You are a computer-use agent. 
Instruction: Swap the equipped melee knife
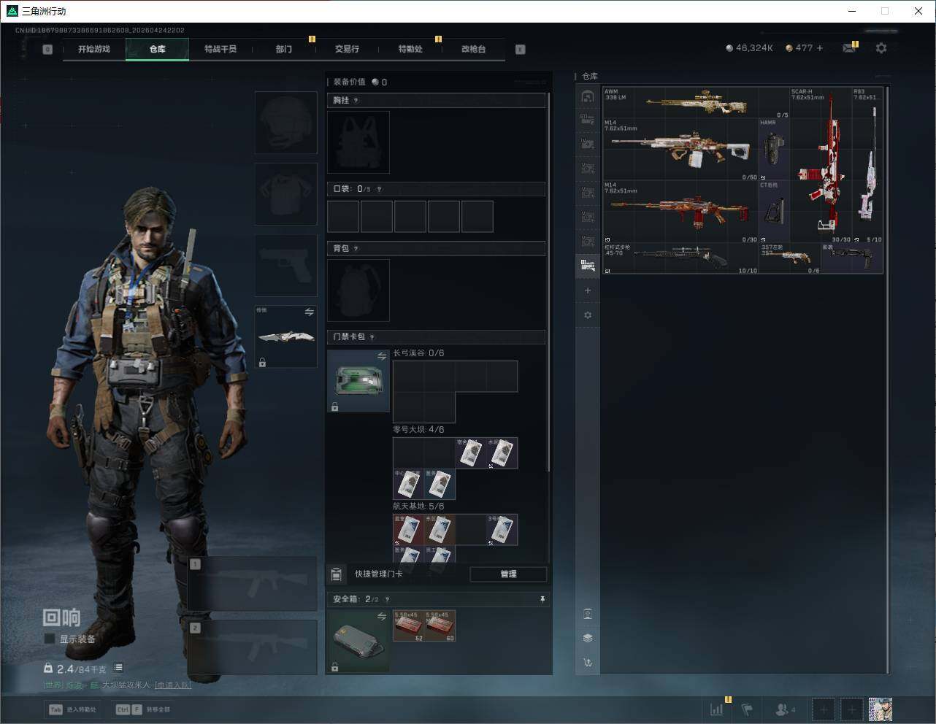pyautogui.click(x=309, y=312)
